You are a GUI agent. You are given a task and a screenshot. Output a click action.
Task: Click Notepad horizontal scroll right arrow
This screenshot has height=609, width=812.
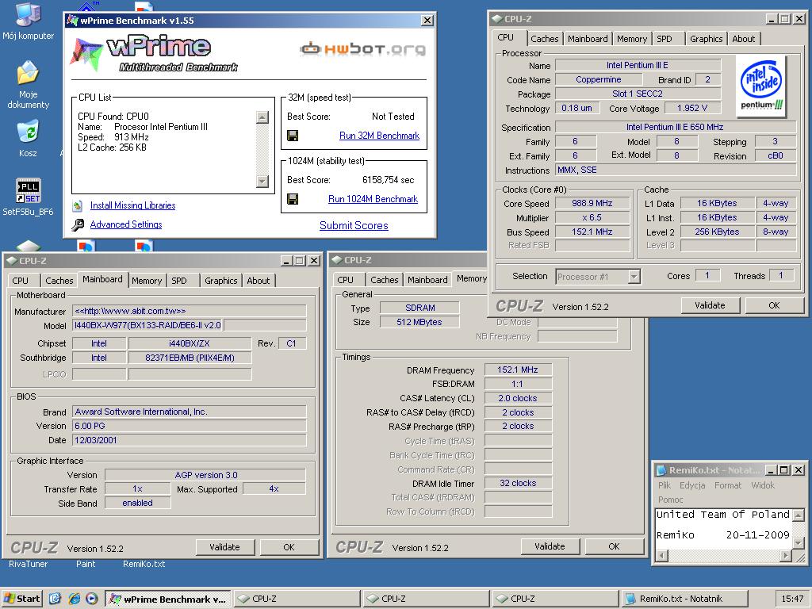(786, 556)
